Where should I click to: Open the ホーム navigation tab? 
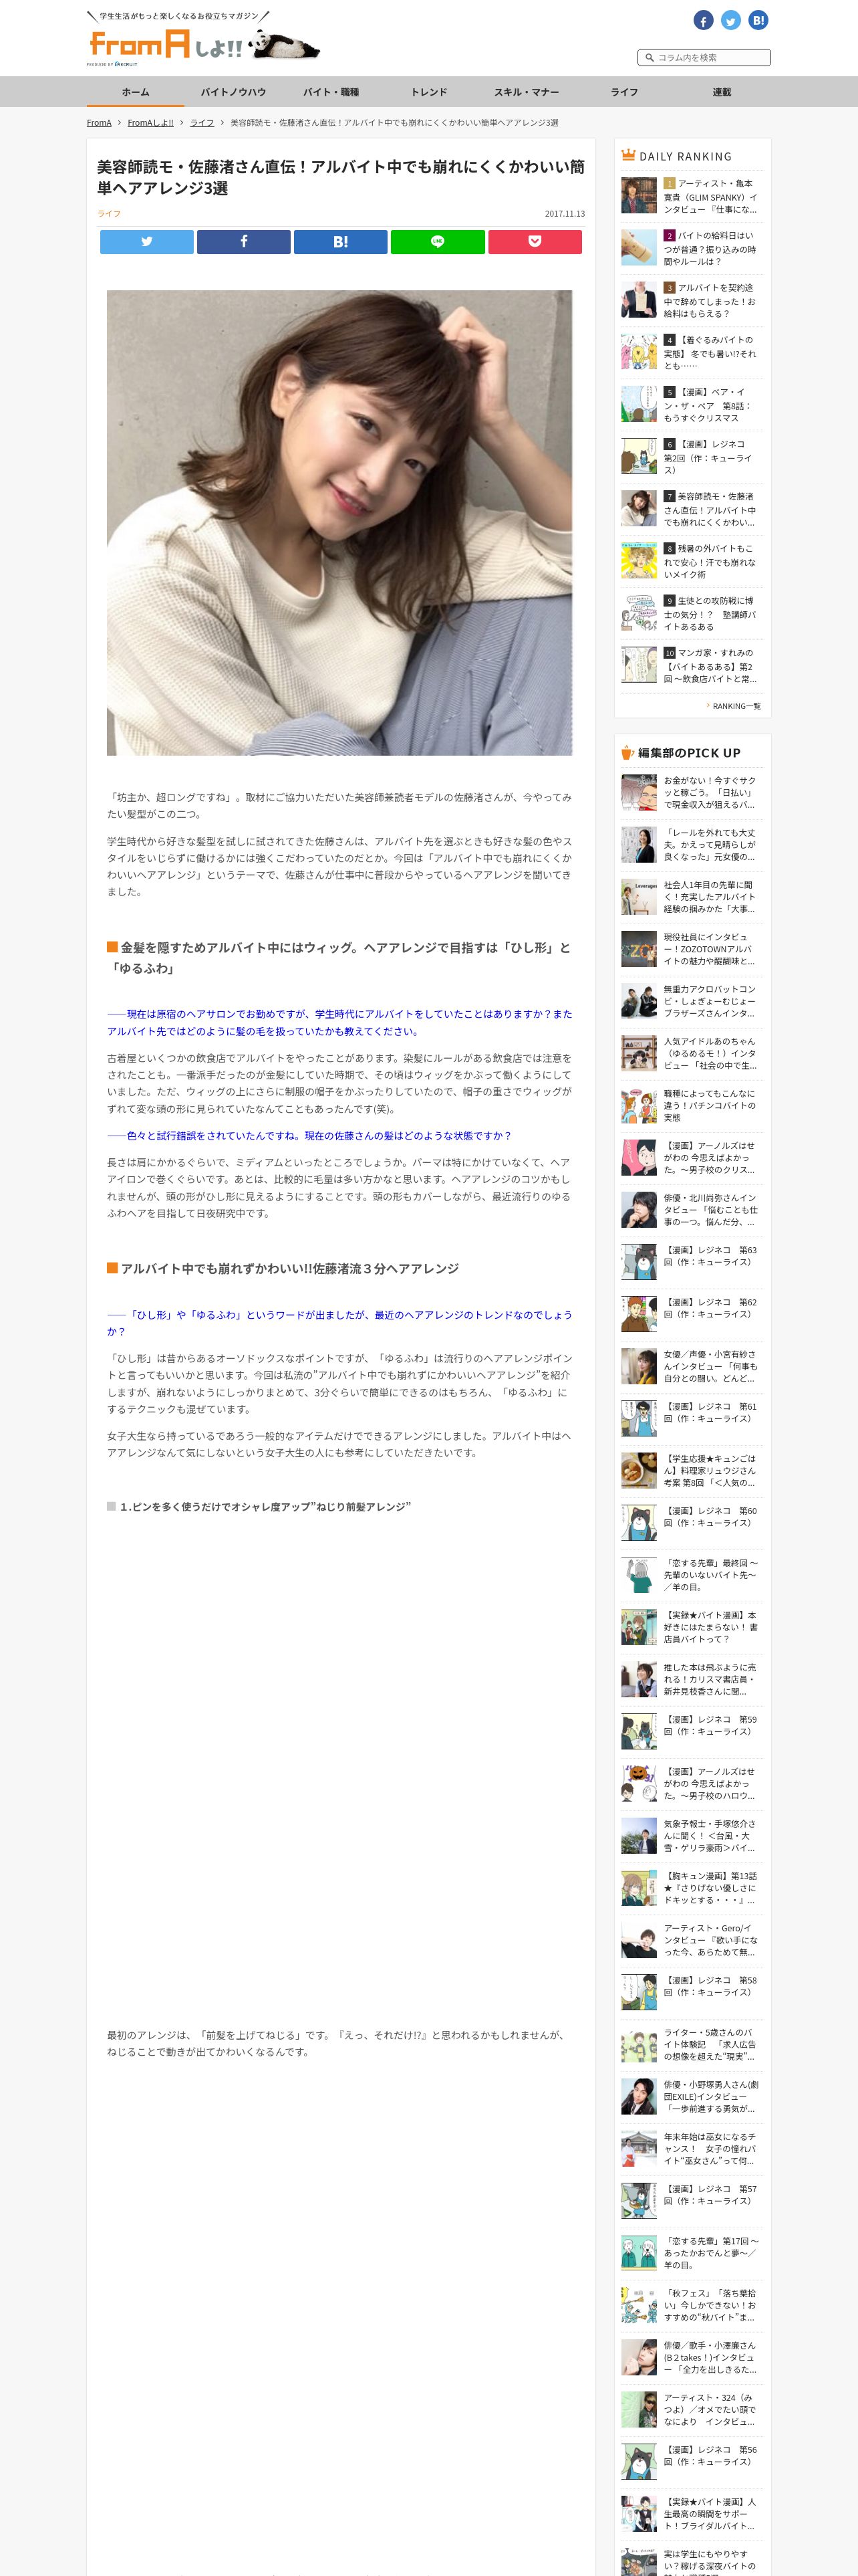point(136,92)
